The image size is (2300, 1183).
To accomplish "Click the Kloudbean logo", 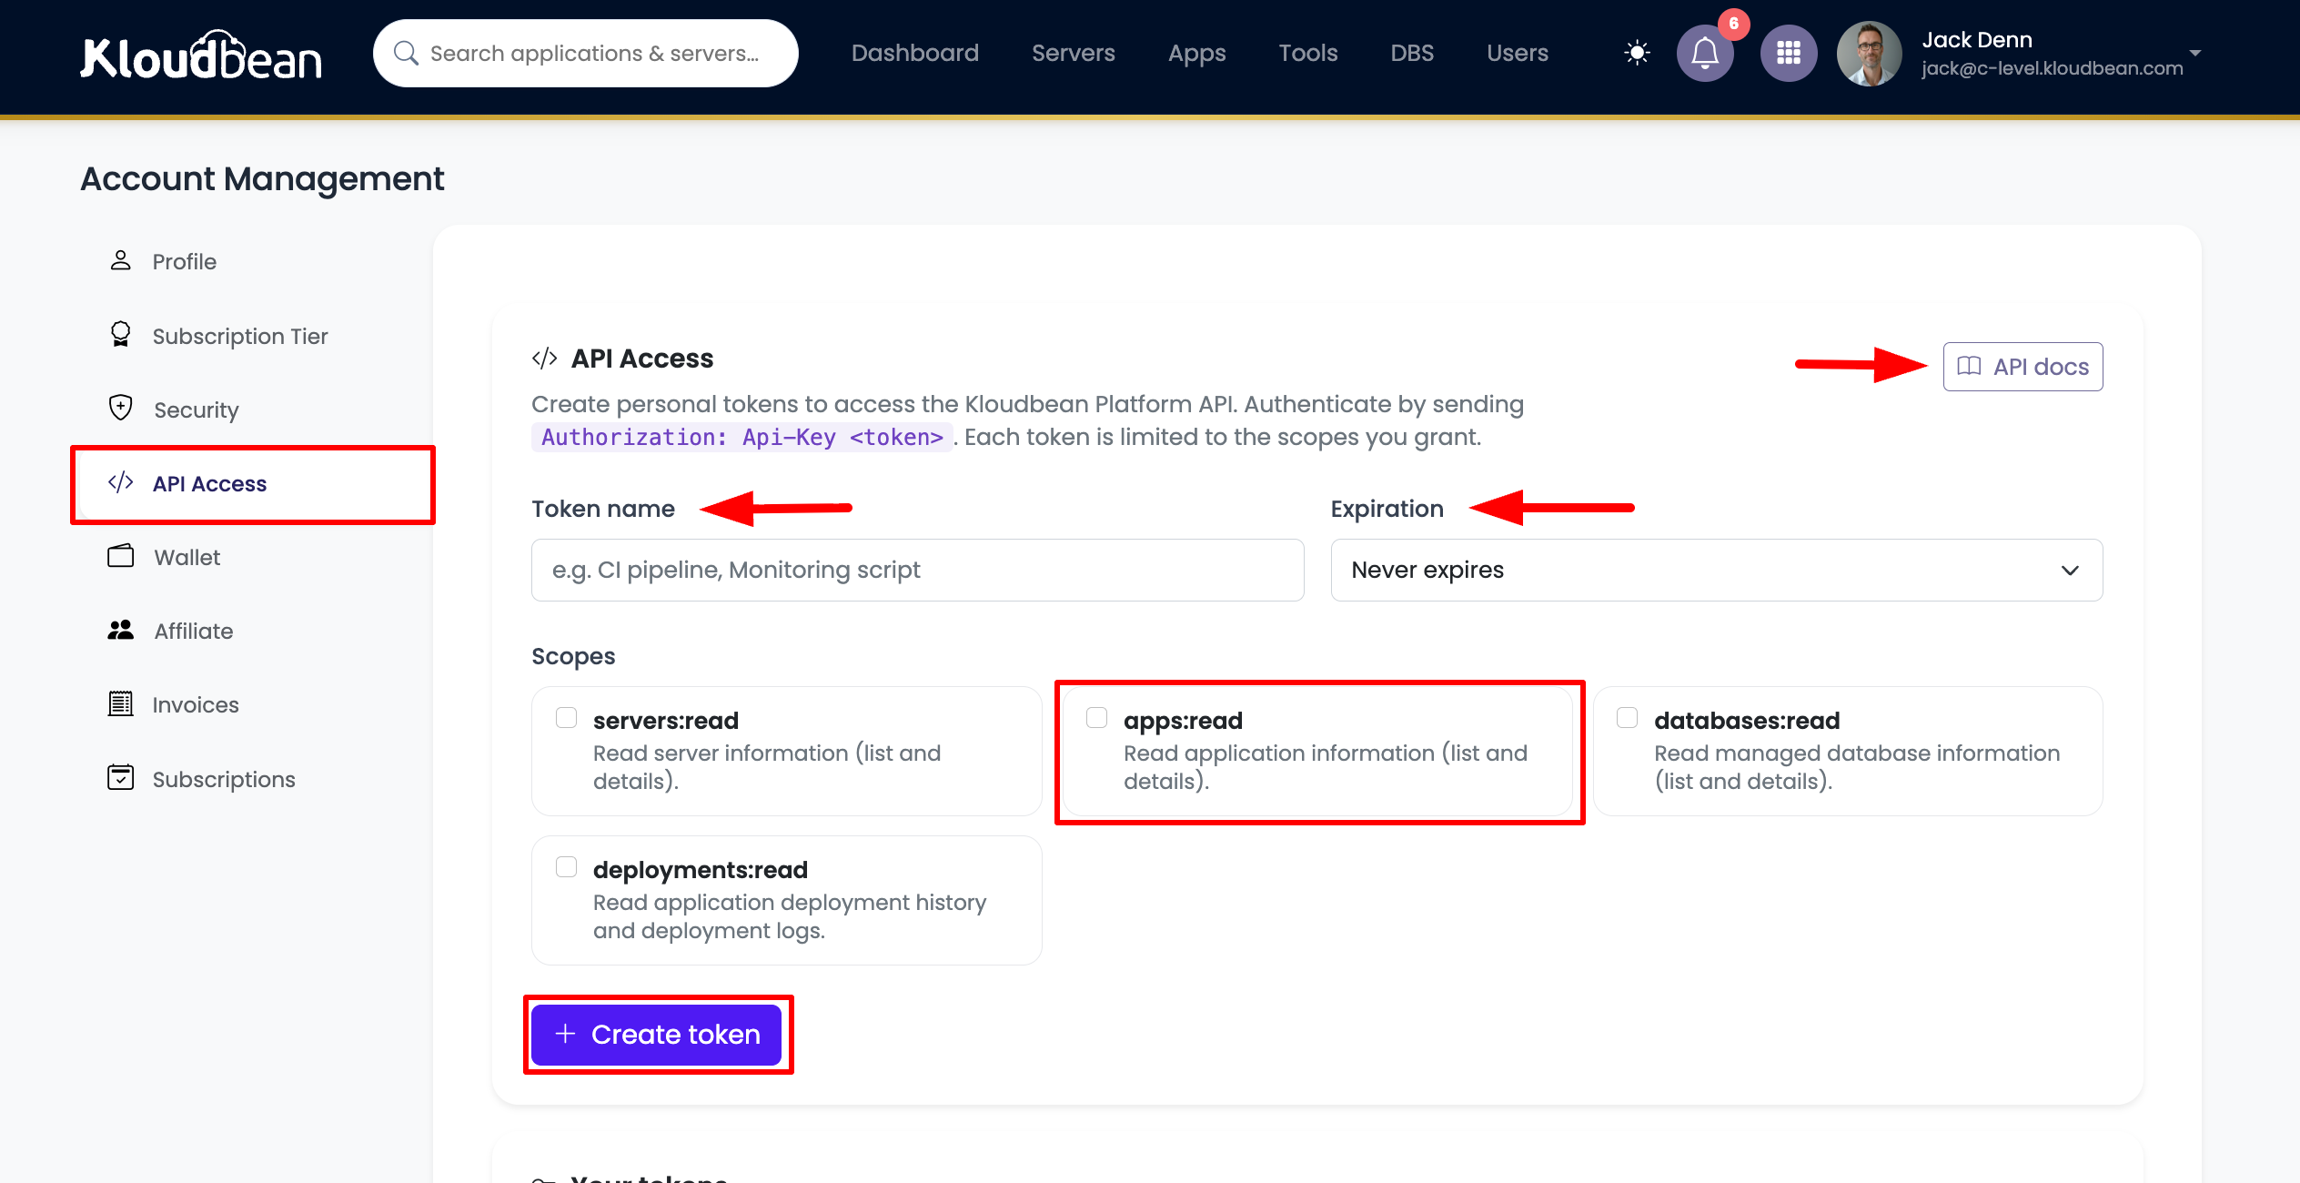I will 201,56.
